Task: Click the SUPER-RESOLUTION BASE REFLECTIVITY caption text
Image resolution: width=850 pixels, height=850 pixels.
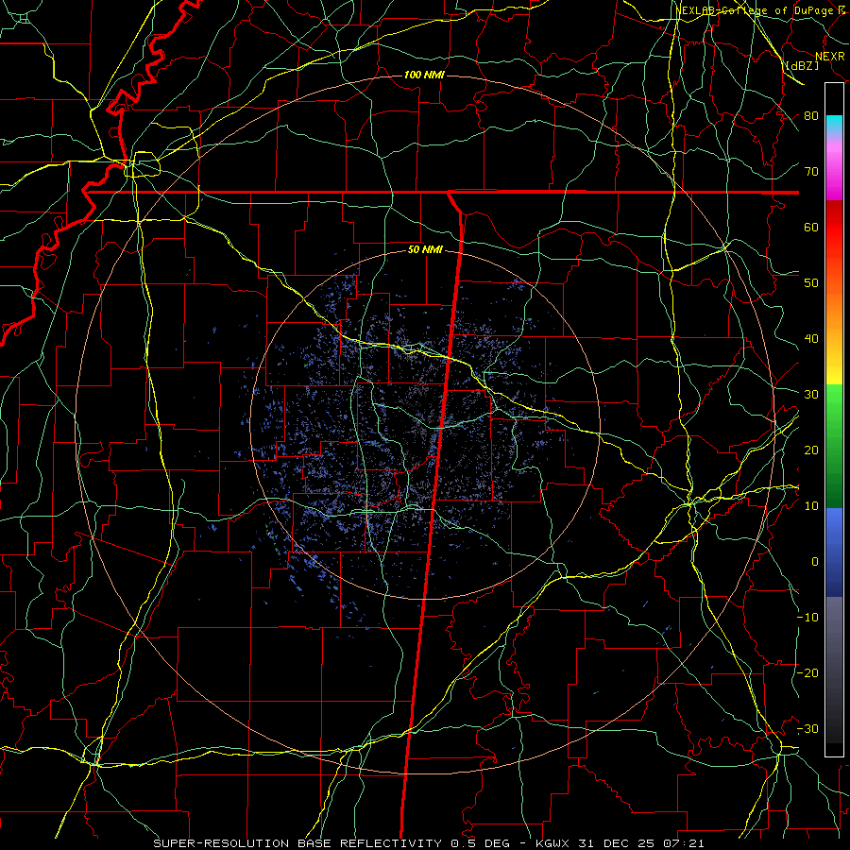Action: pos(297,843)
